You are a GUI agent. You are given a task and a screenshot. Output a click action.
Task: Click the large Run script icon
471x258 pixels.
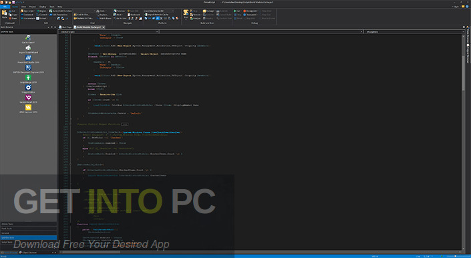click(186, 12)
